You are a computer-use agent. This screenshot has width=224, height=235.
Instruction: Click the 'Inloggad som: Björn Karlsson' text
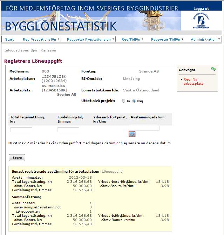point(30,50)
